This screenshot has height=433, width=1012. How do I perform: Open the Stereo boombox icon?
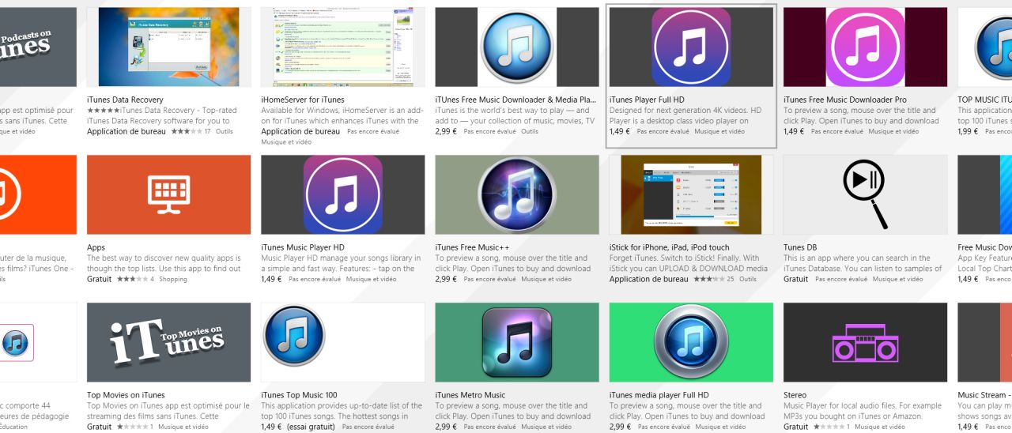[865, 342]
